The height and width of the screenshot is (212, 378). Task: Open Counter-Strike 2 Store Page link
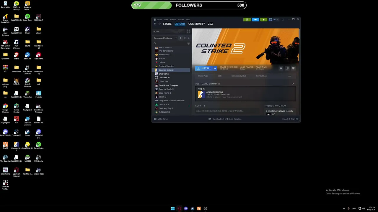(x=203, y=76)
